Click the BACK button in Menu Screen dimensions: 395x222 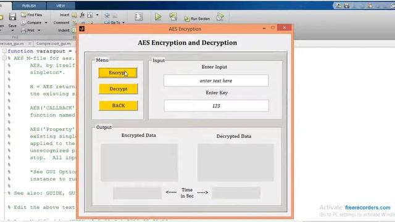pos(118,105)
